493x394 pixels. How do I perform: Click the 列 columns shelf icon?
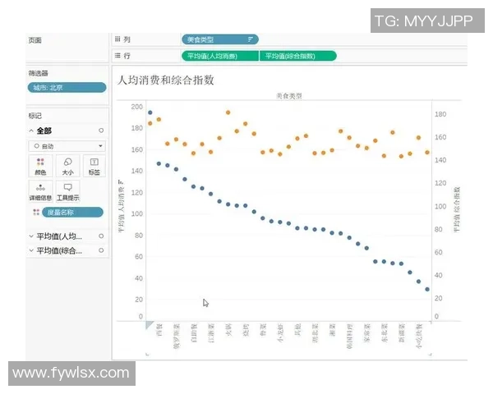tap(117, 39)
